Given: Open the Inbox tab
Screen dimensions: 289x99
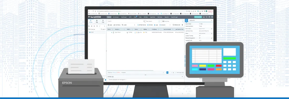Looking at the screenshot, I should pyautogui.click(x=135, y=17).
